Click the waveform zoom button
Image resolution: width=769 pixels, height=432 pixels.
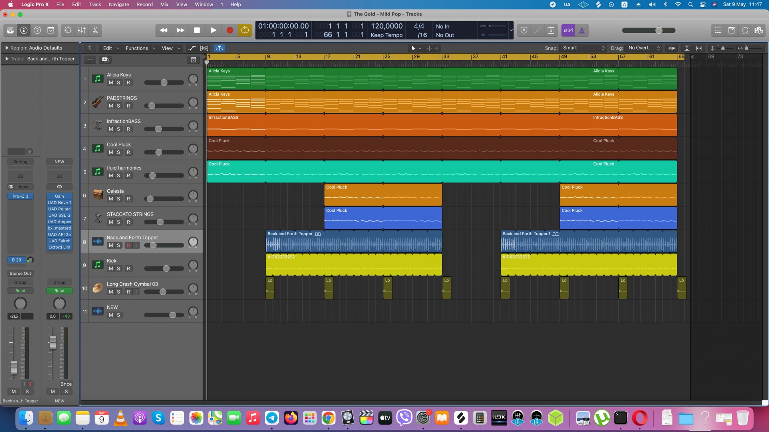672,48
